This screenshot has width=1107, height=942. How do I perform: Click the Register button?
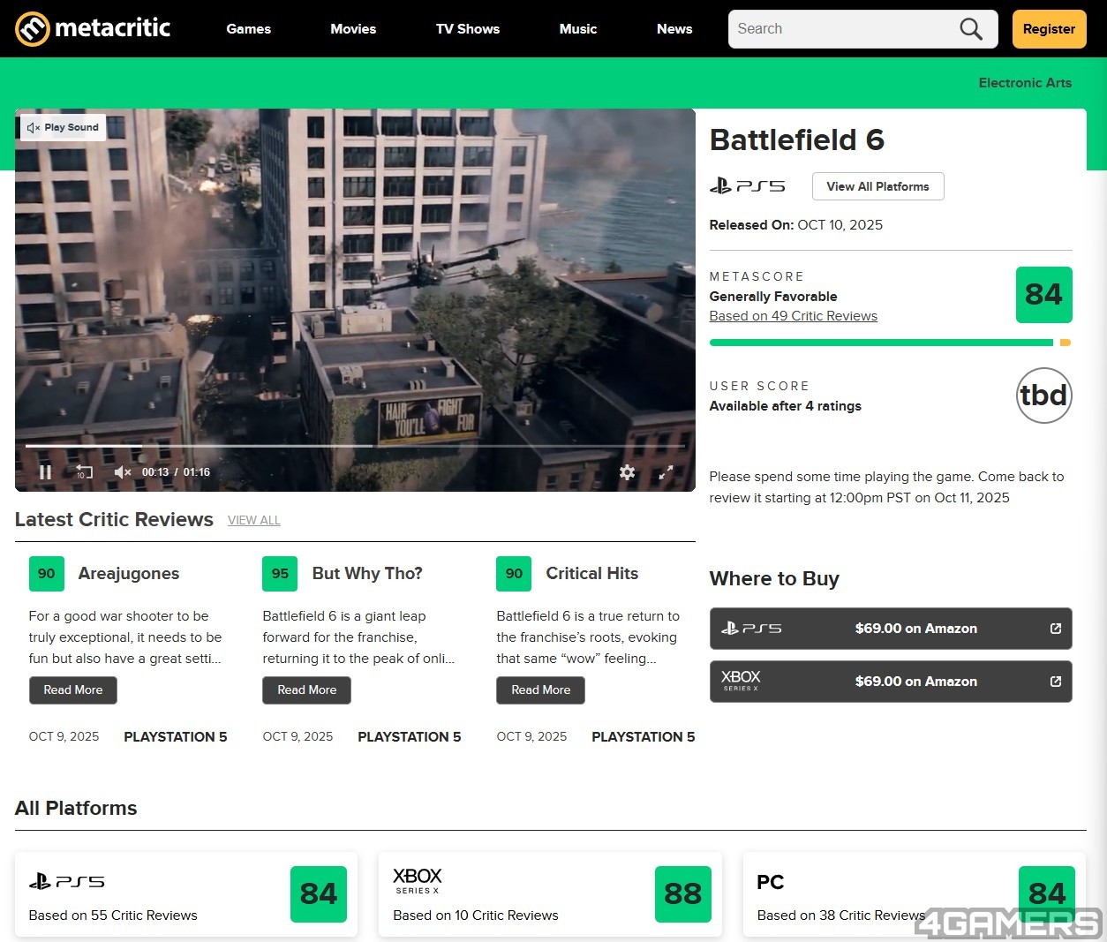tap(1049, 29)
